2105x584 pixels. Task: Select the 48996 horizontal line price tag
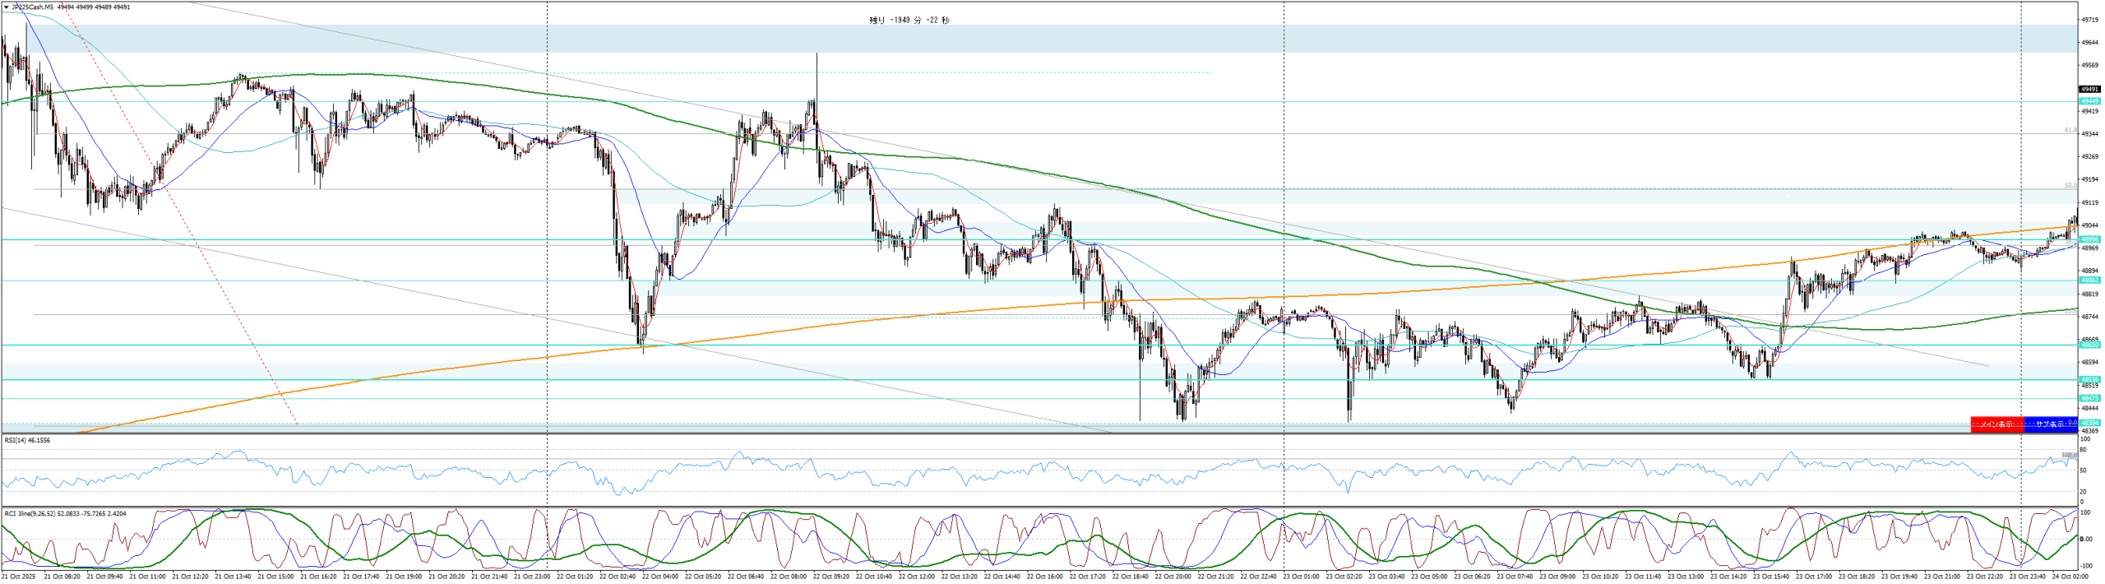(2089, 239)
